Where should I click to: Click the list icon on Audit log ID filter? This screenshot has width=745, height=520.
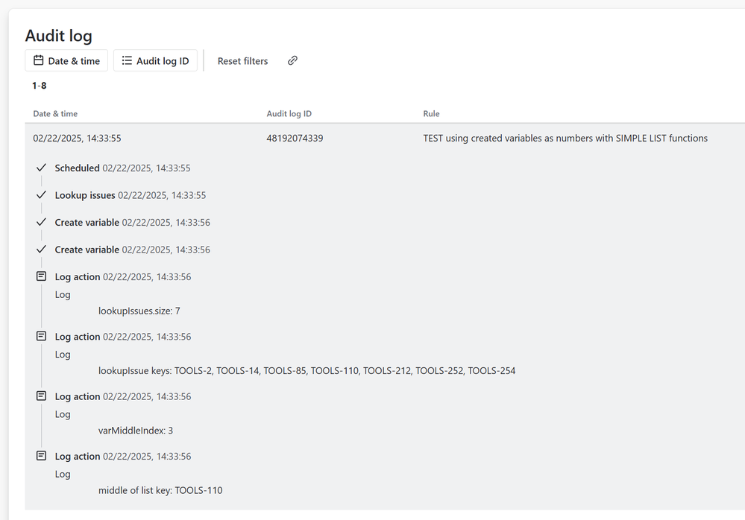pyautogui.click(x=127, y=60)
